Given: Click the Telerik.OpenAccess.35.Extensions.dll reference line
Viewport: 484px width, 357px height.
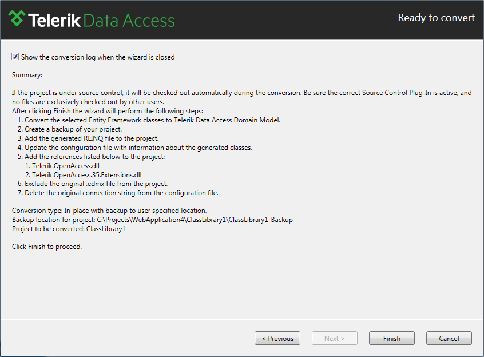Looking at the screenshot, I should [x=84, y=175].
